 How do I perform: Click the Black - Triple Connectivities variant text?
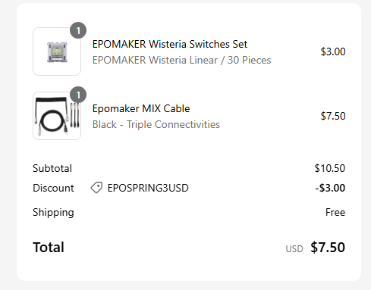point(156,124)
